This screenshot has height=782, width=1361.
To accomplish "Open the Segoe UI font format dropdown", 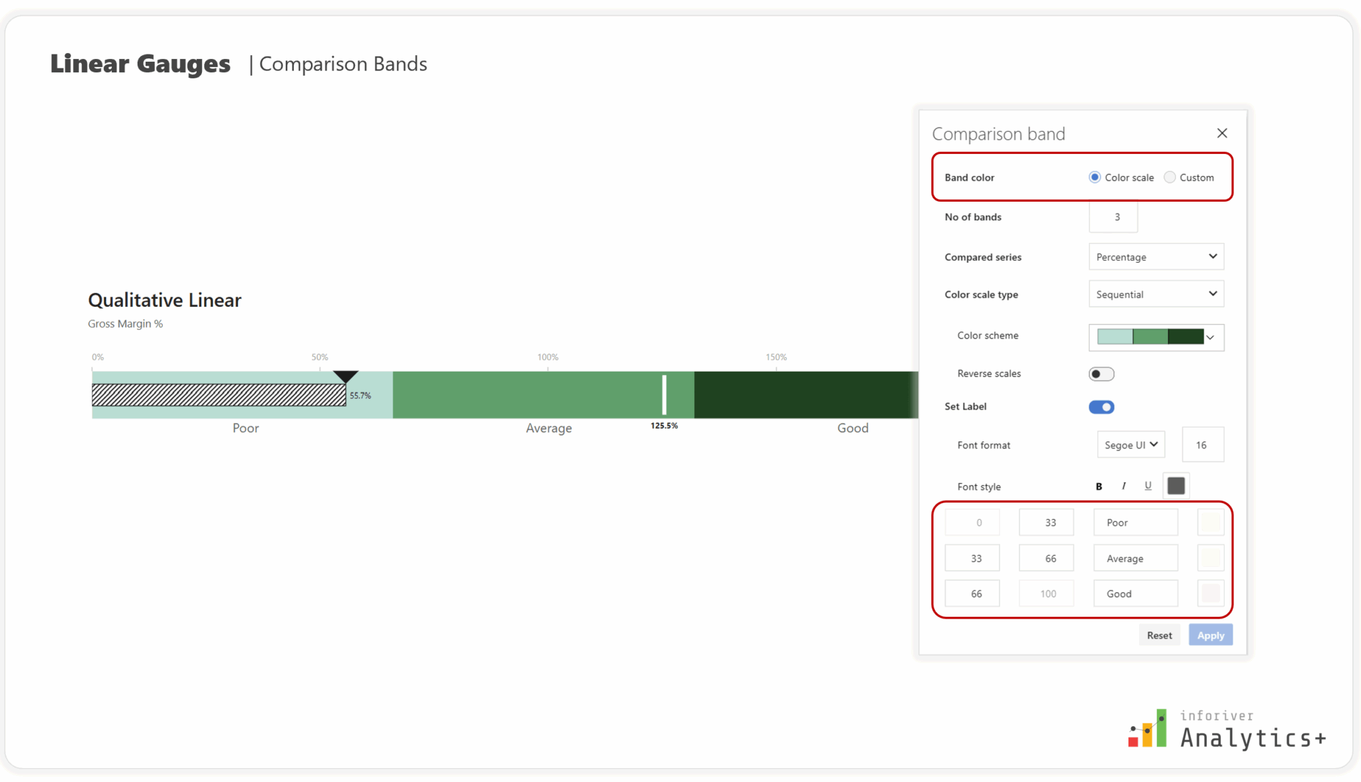I will [1130, 444].
